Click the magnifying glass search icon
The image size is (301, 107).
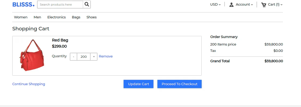[x=87, y=5]
